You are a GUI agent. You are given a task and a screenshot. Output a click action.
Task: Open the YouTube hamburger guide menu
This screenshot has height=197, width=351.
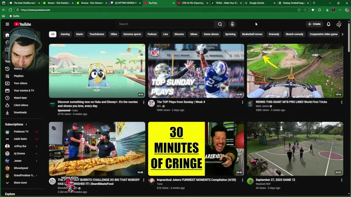[7, 24]
